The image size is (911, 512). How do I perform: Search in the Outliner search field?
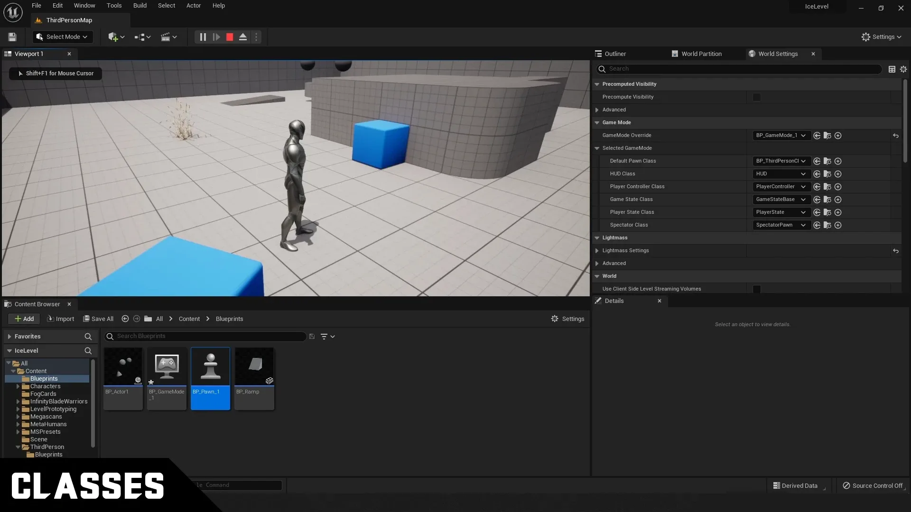pyautogui.click(x=742, y=68)
